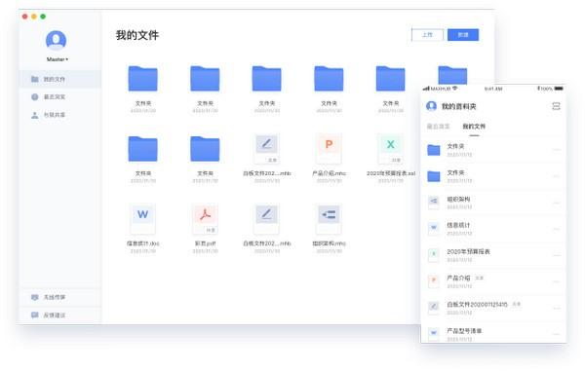Viewport: 585px width, 371px height.
Task: Click the user avatar in the desktop sidebar
Action: pyautogui.click(x=56, y=40)
